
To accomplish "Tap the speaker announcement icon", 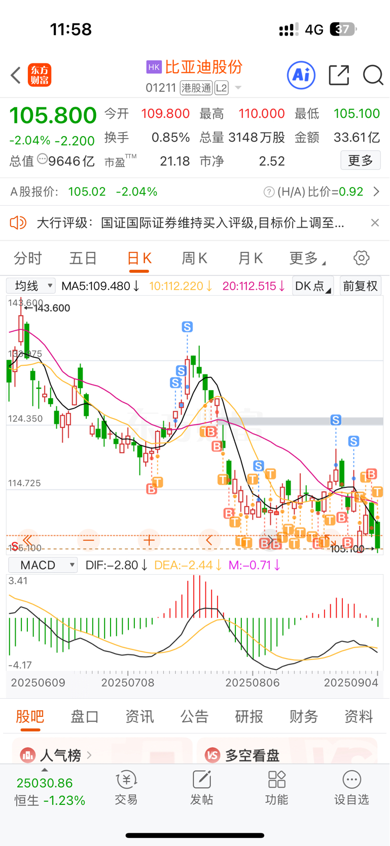I will tap(18, 223).
